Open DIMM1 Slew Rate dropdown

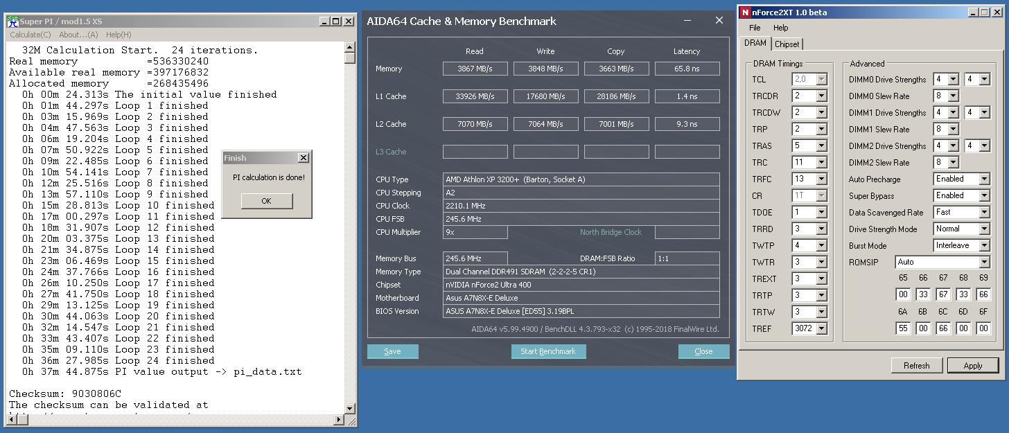[953, 130]
